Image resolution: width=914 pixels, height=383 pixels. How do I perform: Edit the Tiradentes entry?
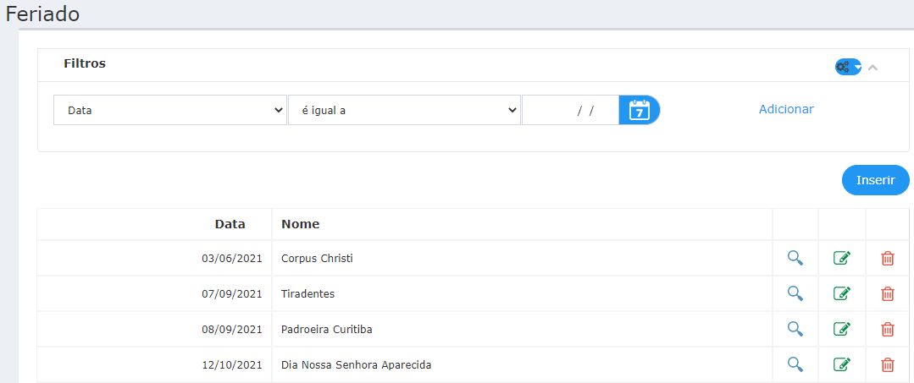pyautogui.click(x=842, y=293)
